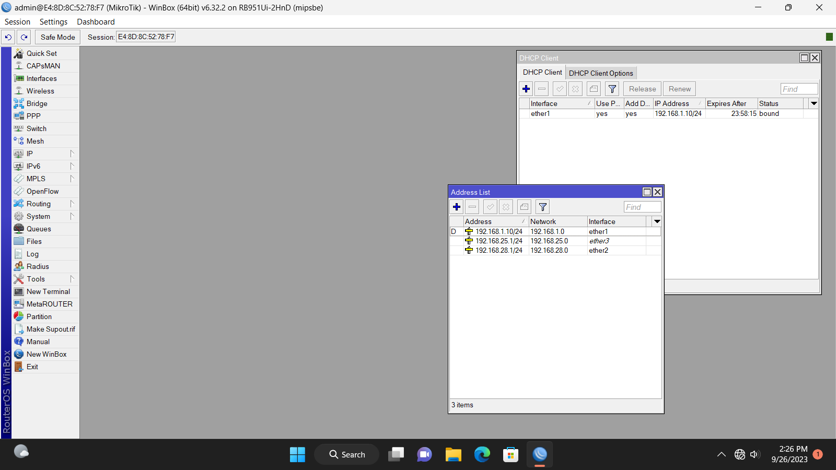Open Log menu item
Image resolution: width=836 pixels, height=470 pixels.
pos(45,254)
